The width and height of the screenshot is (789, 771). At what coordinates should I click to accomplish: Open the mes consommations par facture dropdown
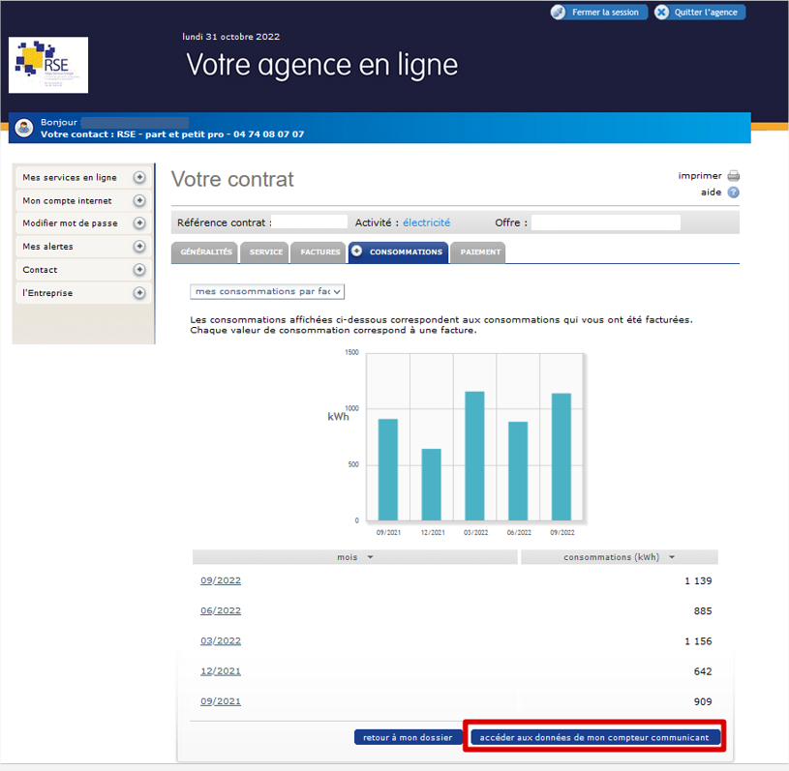[x=268, y=291]
